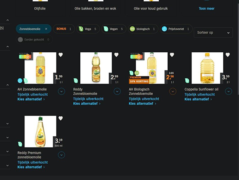Screen dimensions: 239x180
Task: Expand options for Reddy Premium zonnebloemolie
Action: pyautogui.click(x=62, y=155)
